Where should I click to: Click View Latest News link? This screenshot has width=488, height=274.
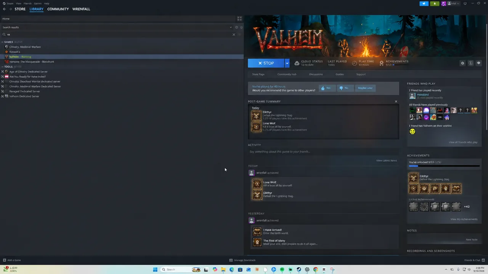click(x=387, y=161)
